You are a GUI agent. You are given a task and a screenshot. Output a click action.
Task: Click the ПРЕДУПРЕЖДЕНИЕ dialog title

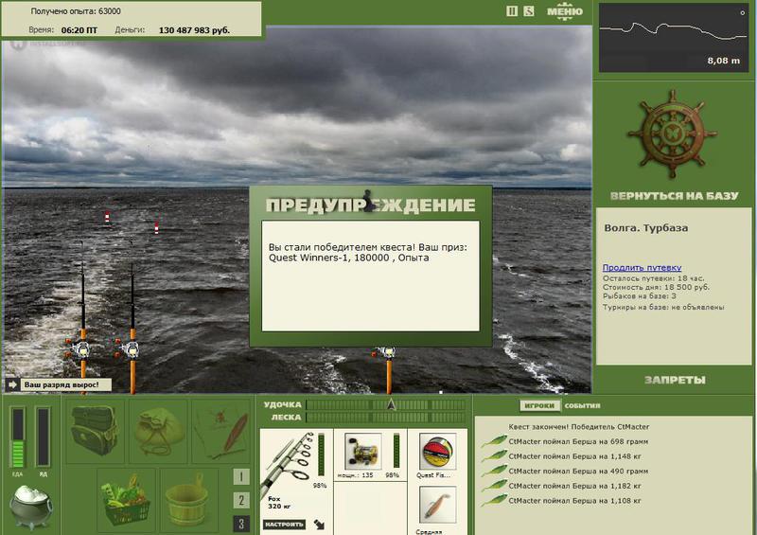(370, 205)
